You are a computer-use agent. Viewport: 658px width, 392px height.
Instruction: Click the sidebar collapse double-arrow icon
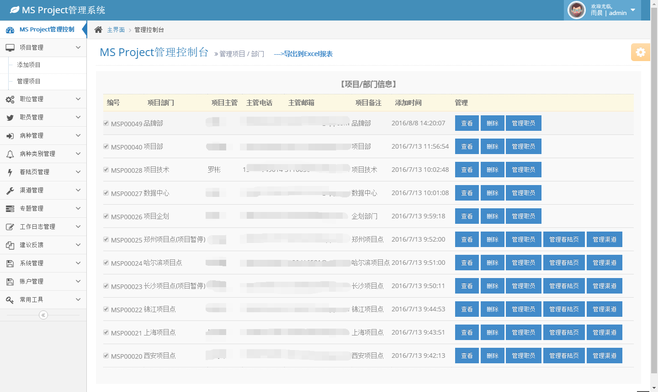pyautogui.click(x=43, y=315)
